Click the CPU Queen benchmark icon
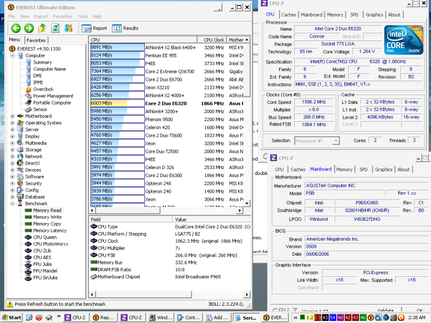This screenshot has width=431, height=323. point(28,237)
